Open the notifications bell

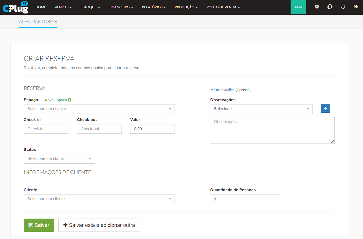coord(343,7)
